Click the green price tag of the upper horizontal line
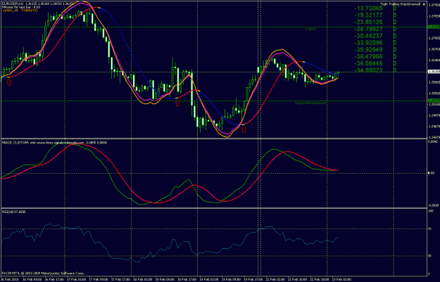 click(434, 27)
